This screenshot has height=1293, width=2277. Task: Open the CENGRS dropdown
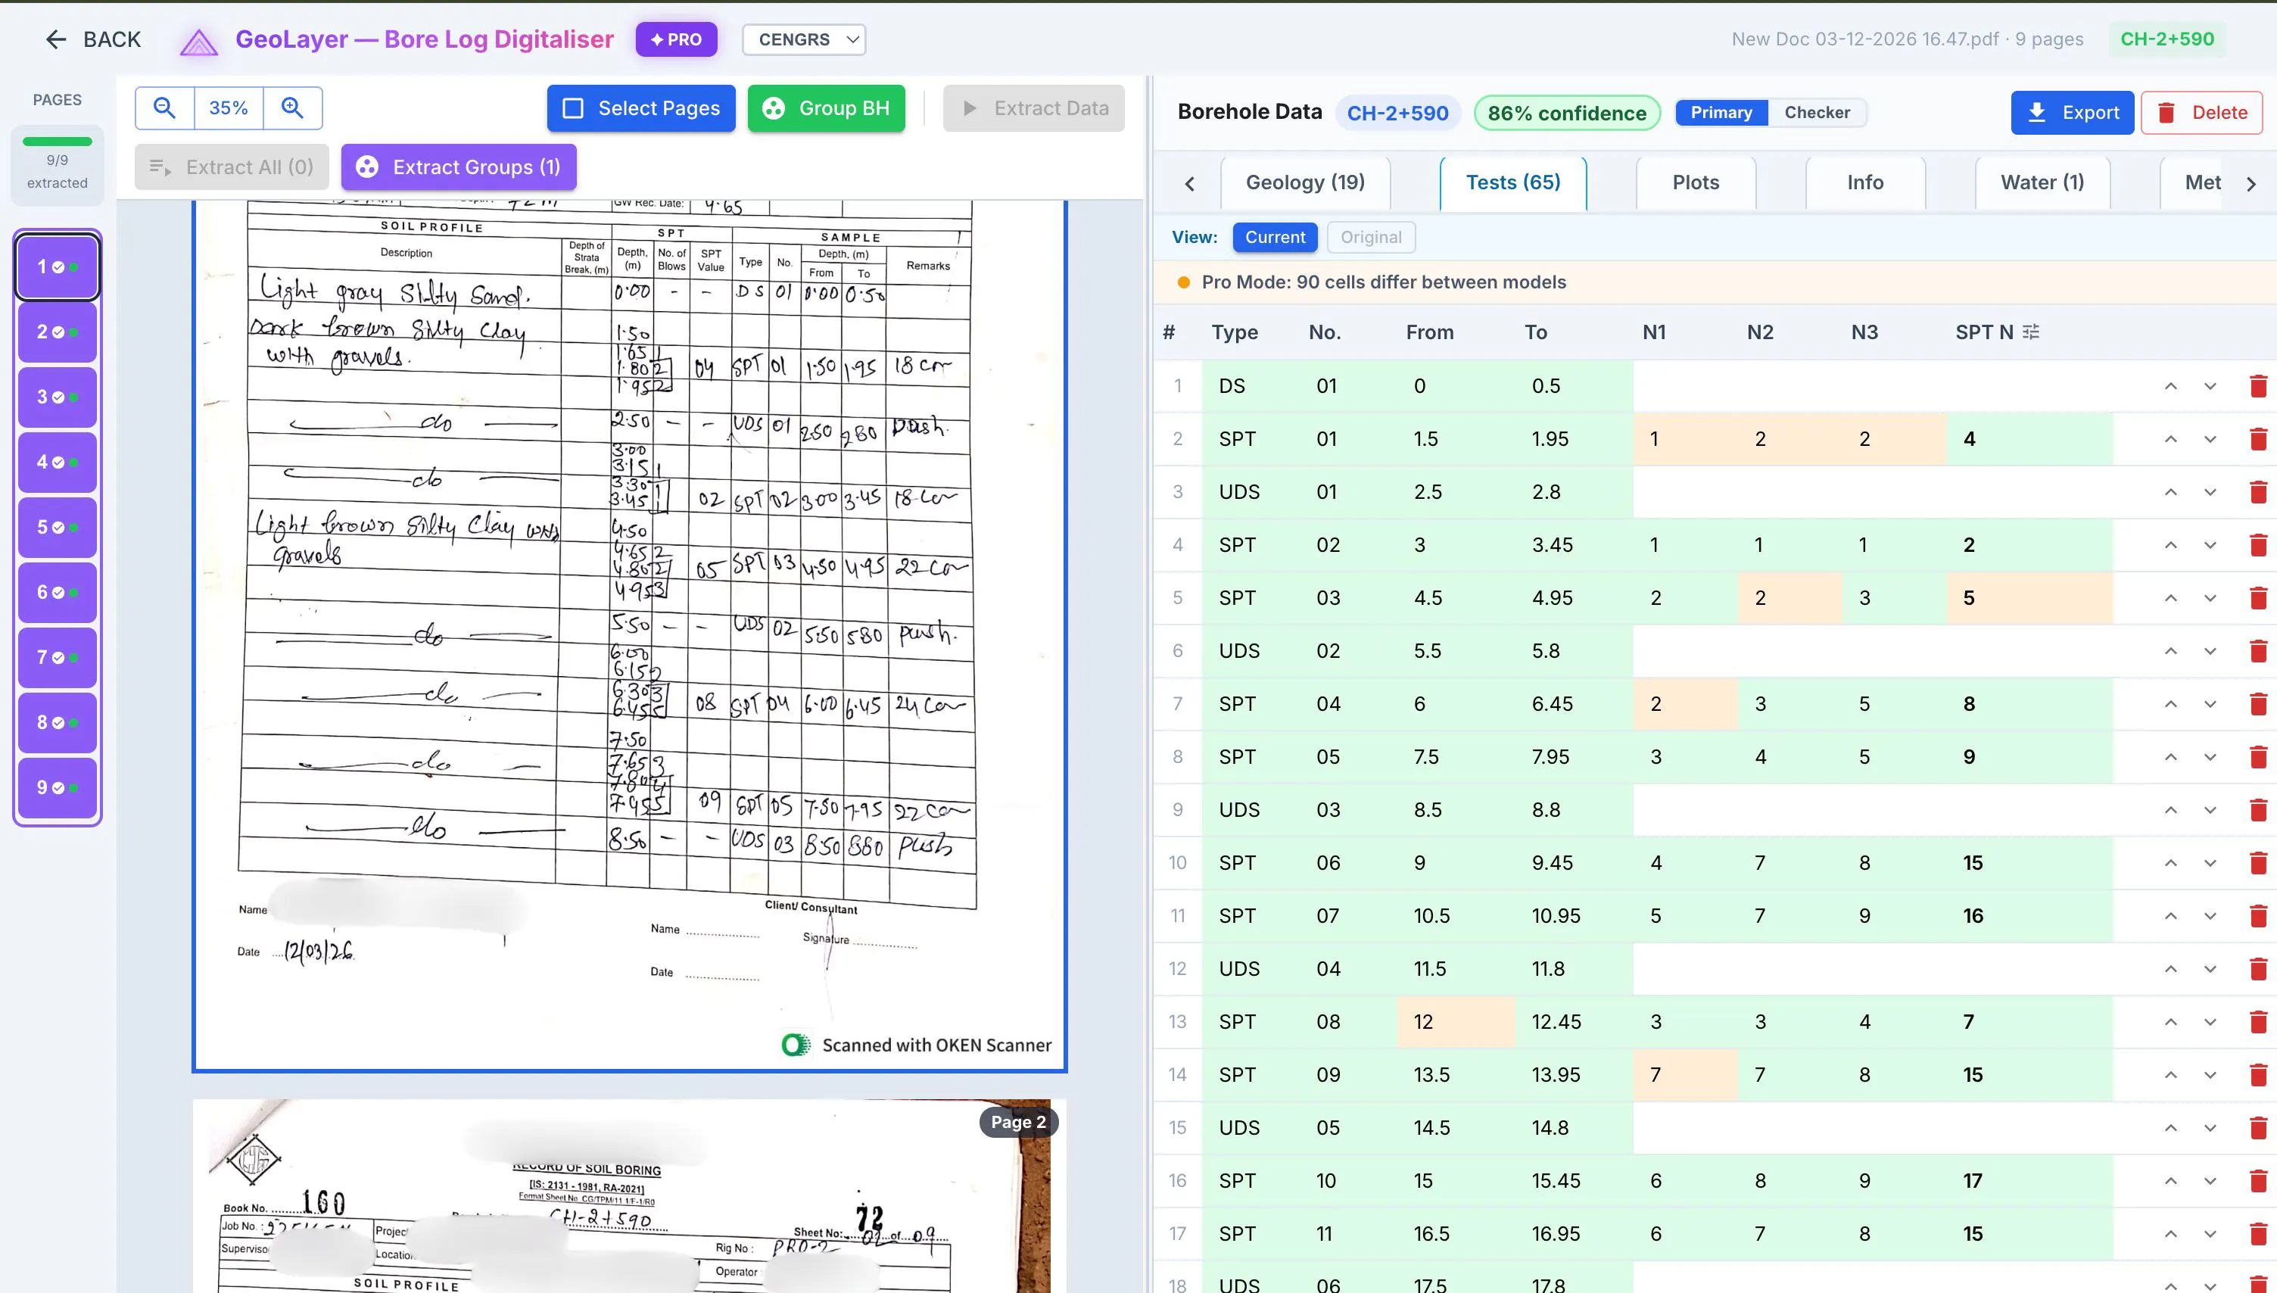[x=804, y=39]
